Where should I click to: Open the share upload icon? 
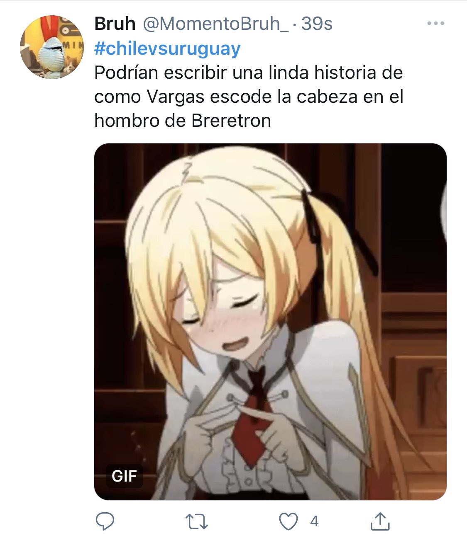[380, 521]
